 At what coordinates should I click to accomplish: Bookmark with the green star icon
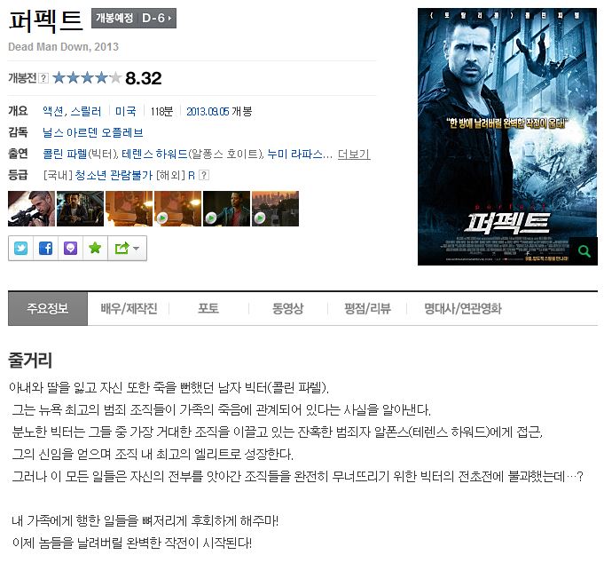pyautogui.click(x=95, y=248)
